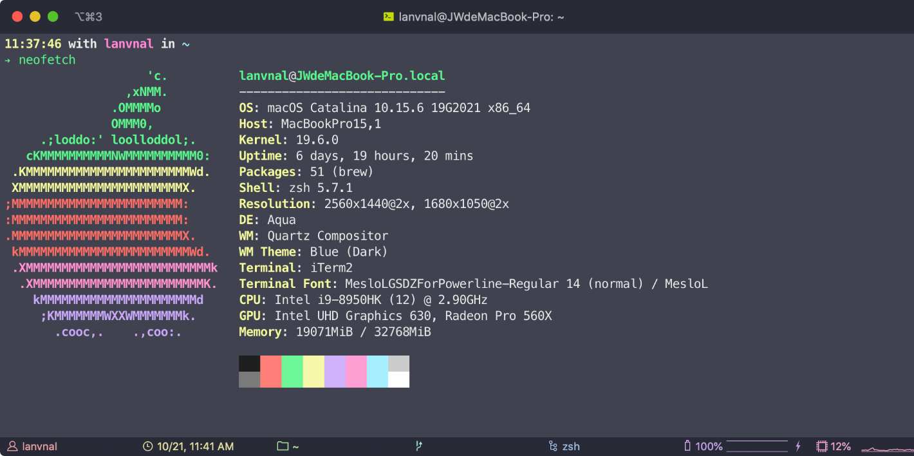
Task: Click the WM Theme value Blue (Dark)
Action: 349,252
